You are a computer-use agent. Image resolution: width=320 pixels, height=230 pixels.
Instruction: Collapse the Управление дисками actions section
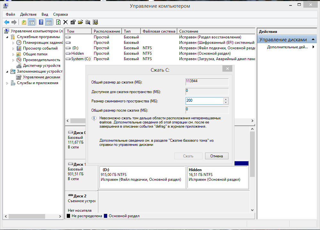point(314,40)
